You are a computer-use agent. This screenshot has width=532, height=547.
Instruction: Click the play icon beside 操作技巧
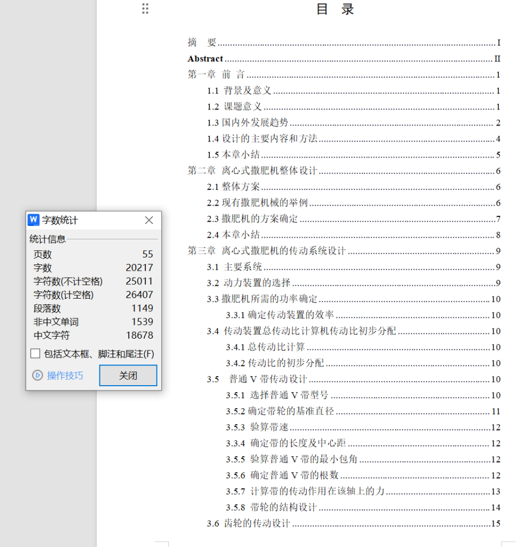tap(37, 376)
